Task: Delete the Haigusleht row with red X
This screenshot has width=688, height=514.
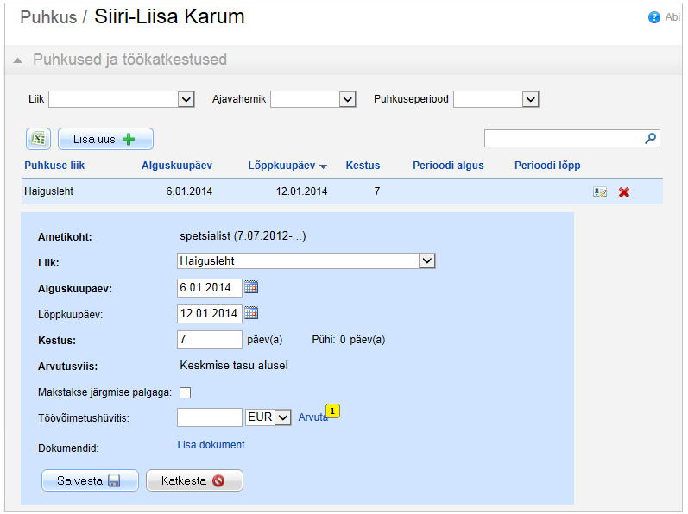Action: point(623,192)
